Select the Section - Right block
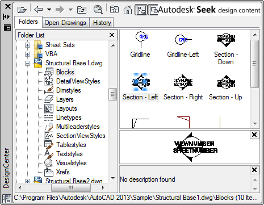The width and height of the screenshot is (264, 205). pyautogui.click(x=183, y=82)
